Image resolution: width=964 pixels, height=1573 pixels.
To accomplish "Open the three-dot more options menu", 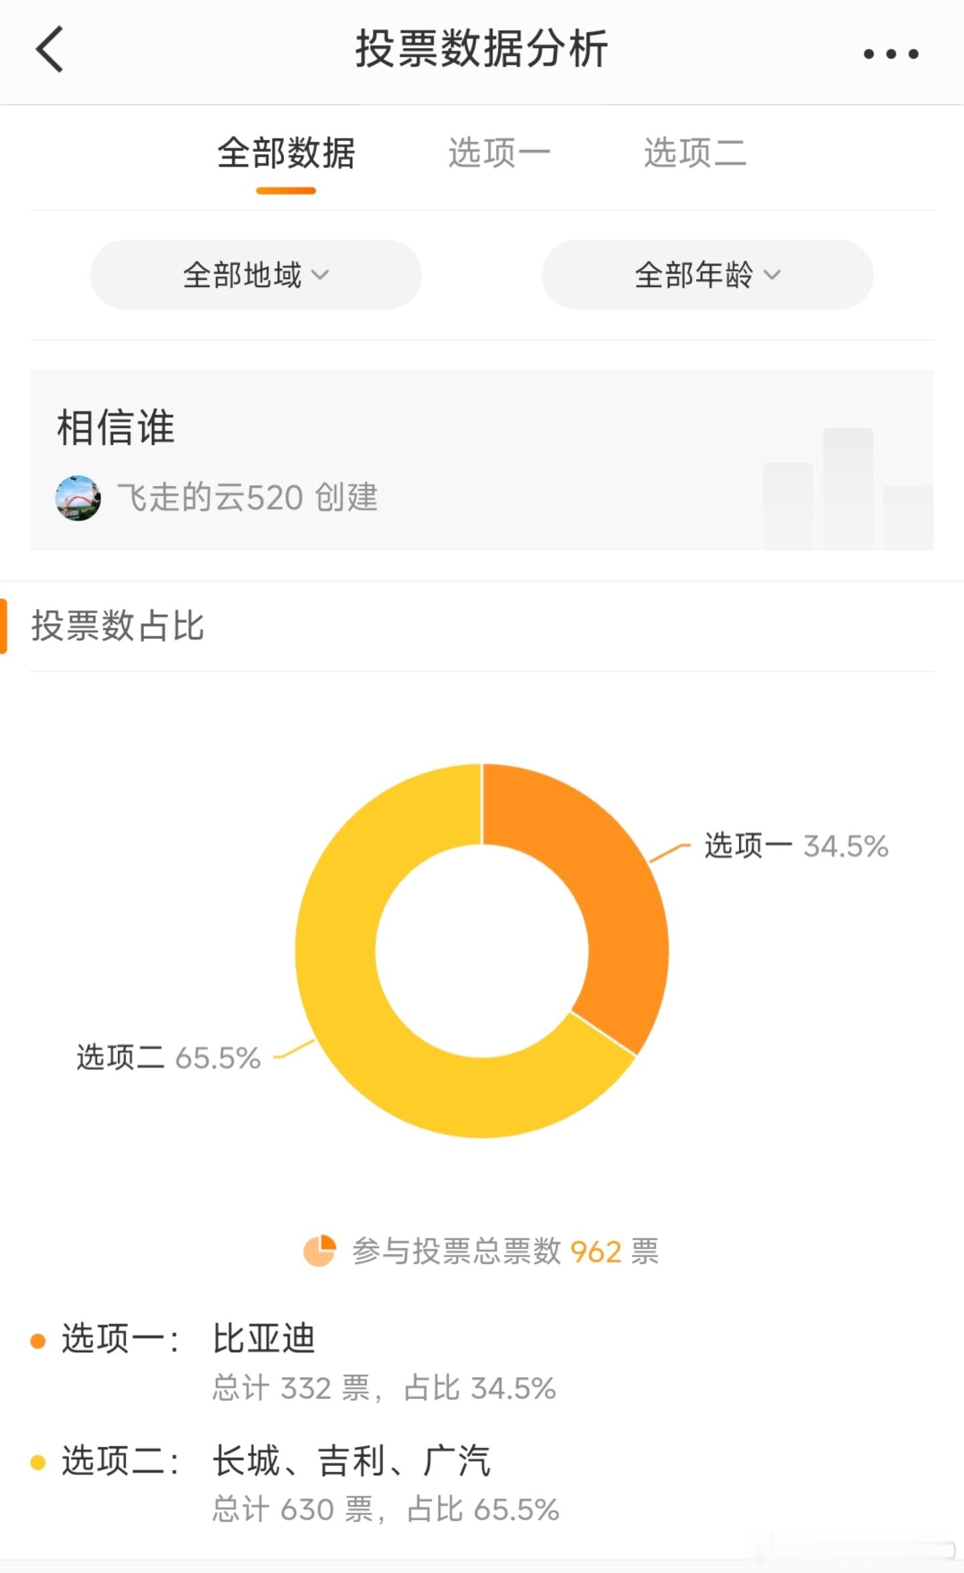I will click(x=890, y=54).
